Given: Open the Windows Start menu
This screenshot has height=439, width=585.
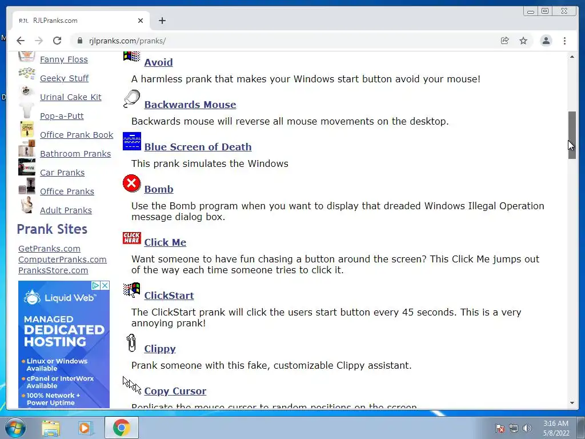Looking at the screenshot, I should tap(15, 428).
